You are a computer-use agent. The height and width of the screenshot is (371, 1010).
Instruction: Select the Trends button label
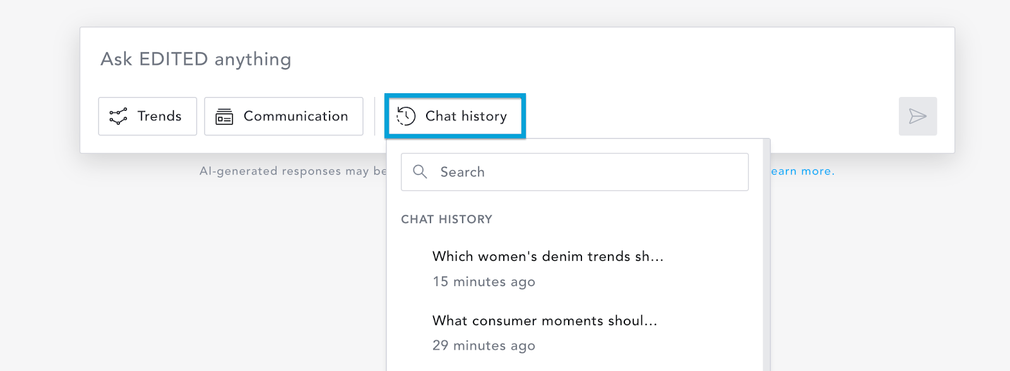click(x=159, y=116)
